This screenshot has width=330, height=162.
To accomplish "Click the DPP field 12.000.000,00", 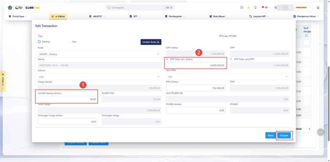I will click(260, 54).
